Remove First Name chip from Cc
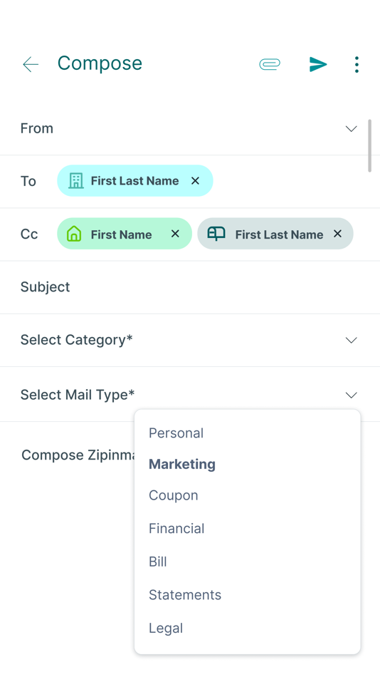This screenshot has width=380, height=677. click(175, 234)
